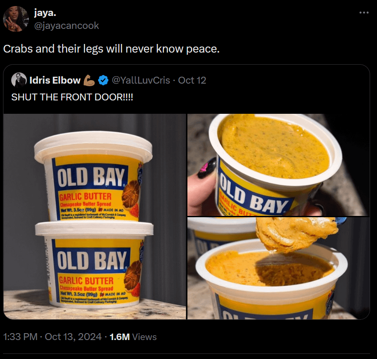Open the 1:33 PM Oct 13 timestamp

(52, 337)
